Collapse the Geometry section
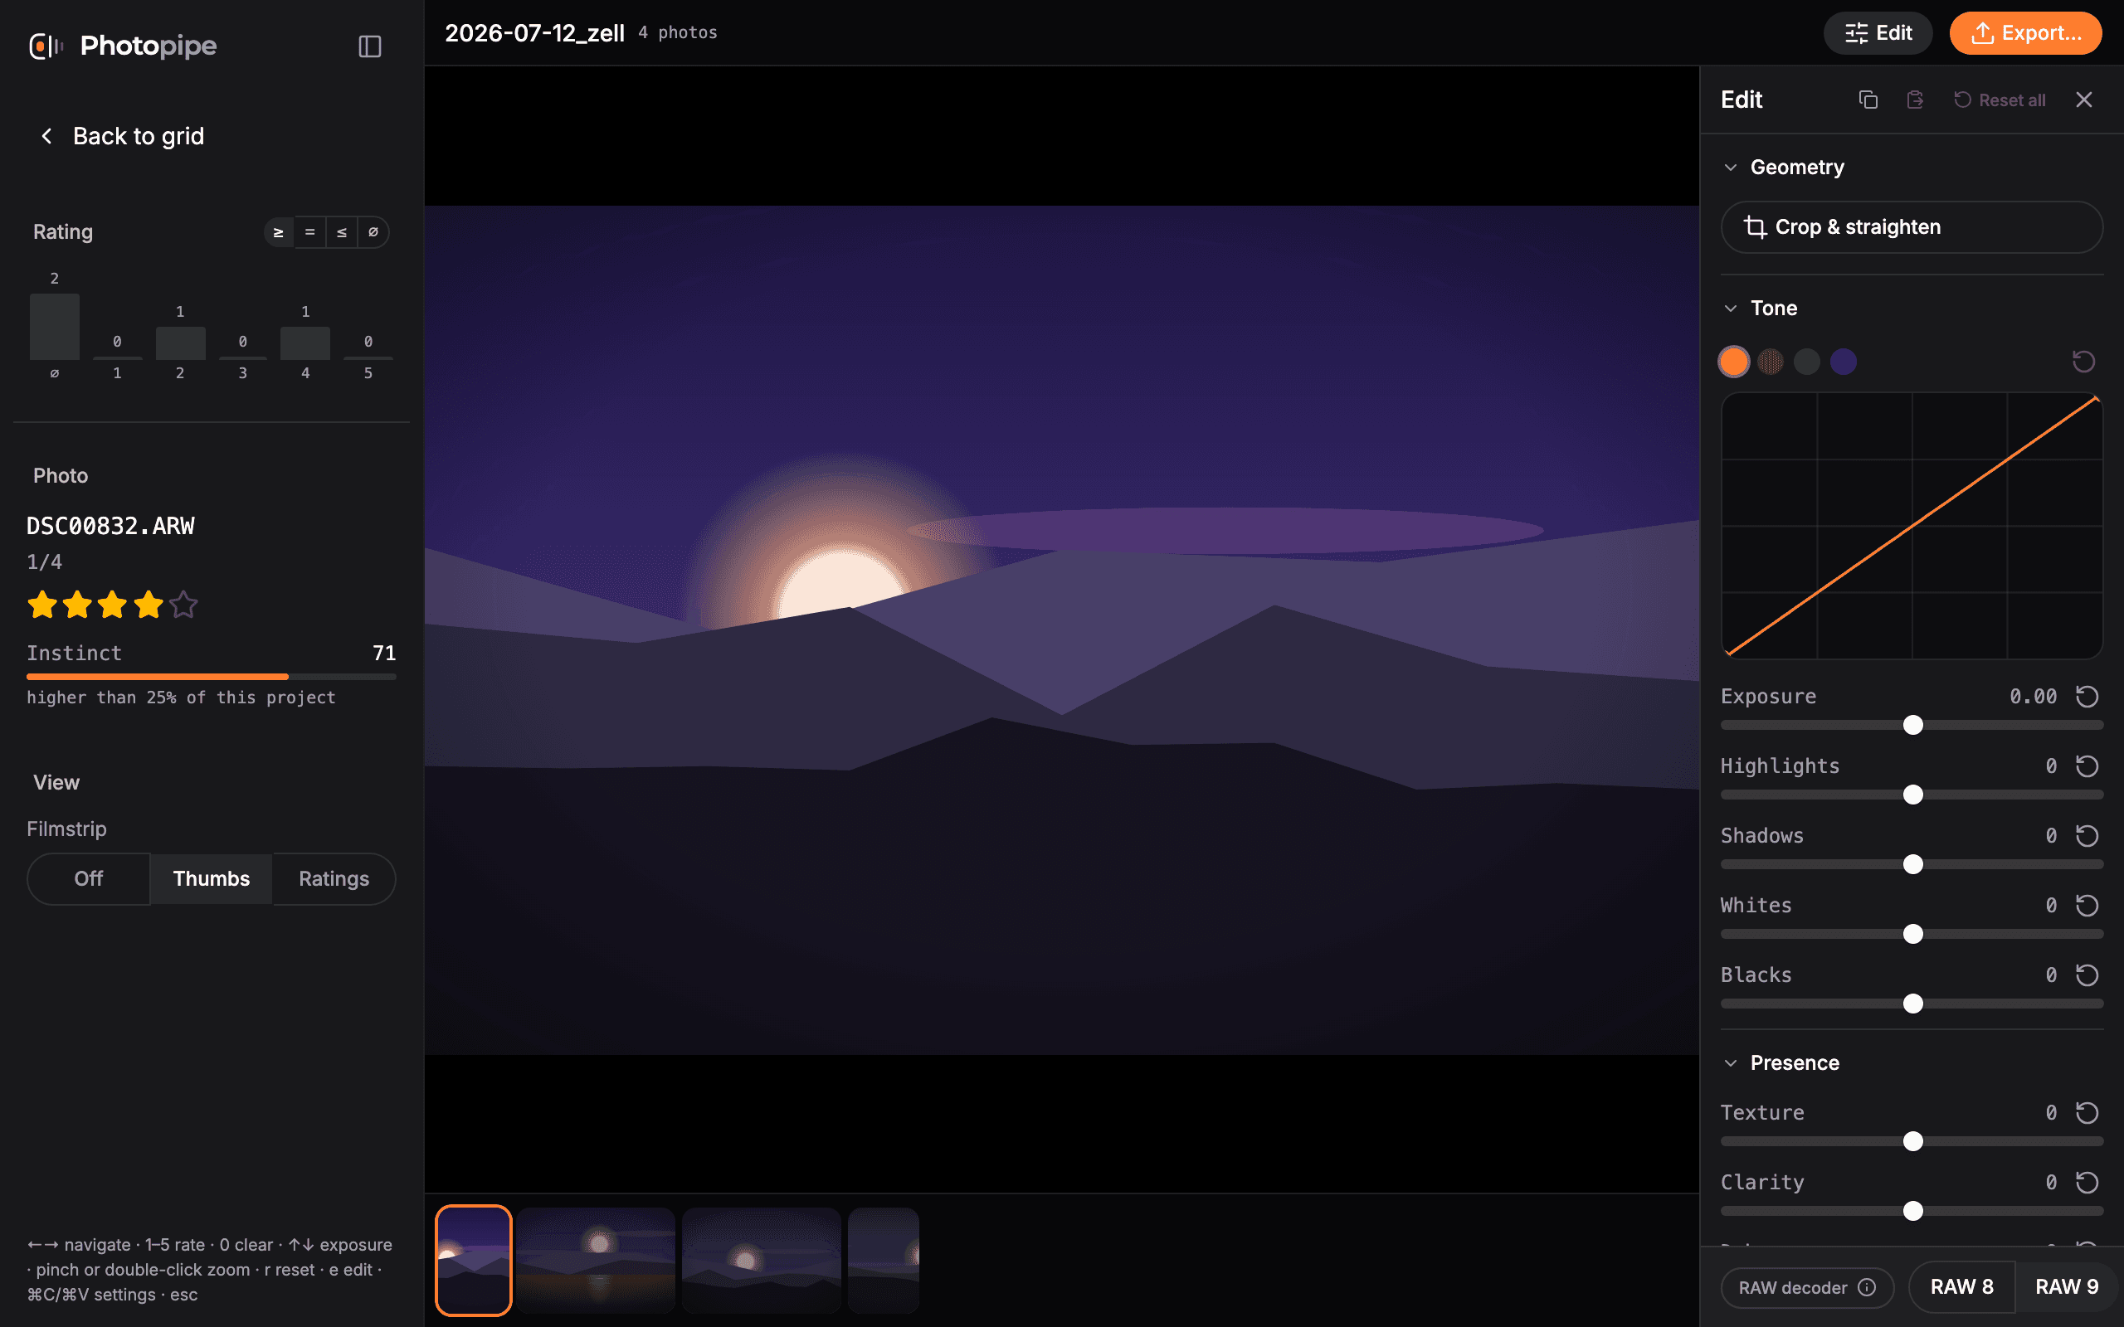The height and width of the screenshot is (1327, 2124). [1730, 168]
